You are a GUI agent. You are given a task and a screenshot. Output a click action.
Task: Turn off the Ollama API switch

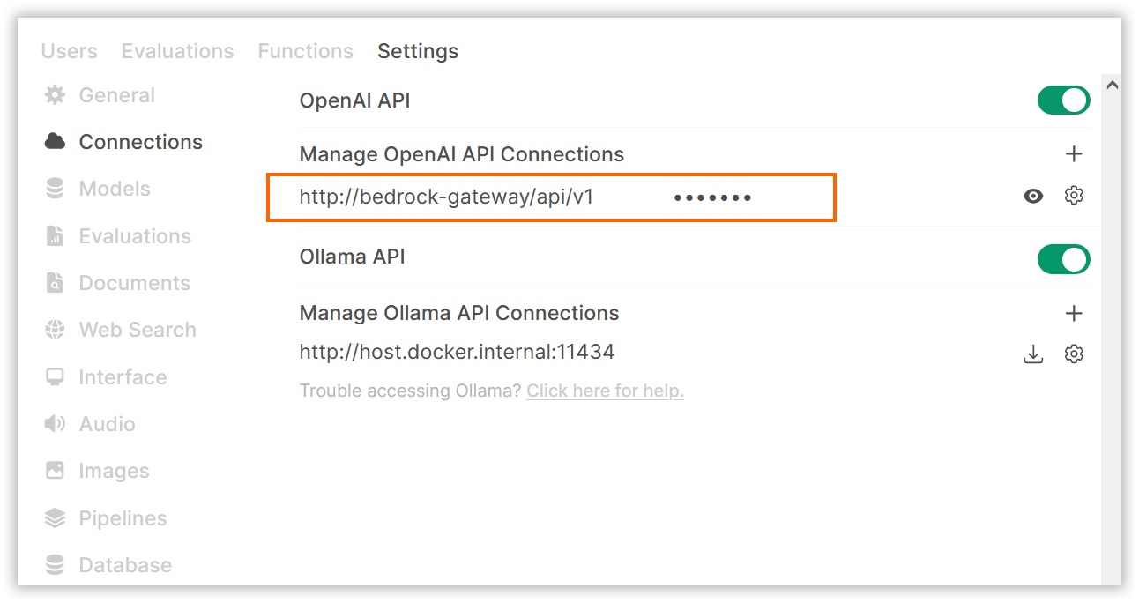(1064, 259)
